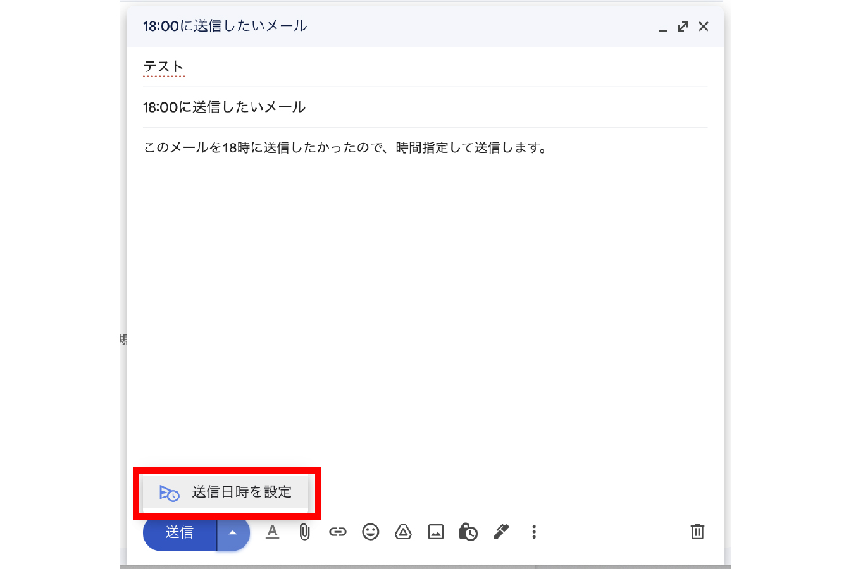
Task: Toggle confidential mode lock-clock icon
Action: point(468,532)
